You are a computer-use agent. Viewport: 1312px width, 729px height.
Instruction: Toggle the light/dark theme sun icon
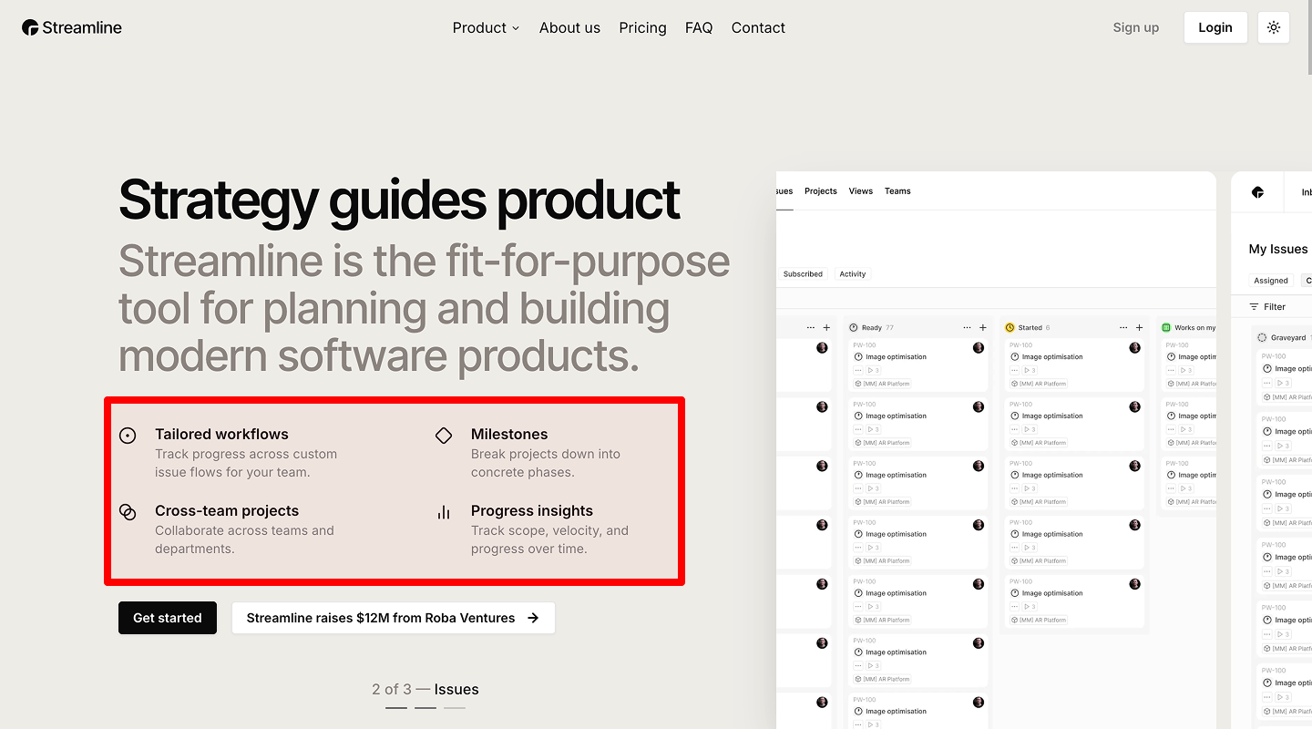click(x=1273, y=27)
